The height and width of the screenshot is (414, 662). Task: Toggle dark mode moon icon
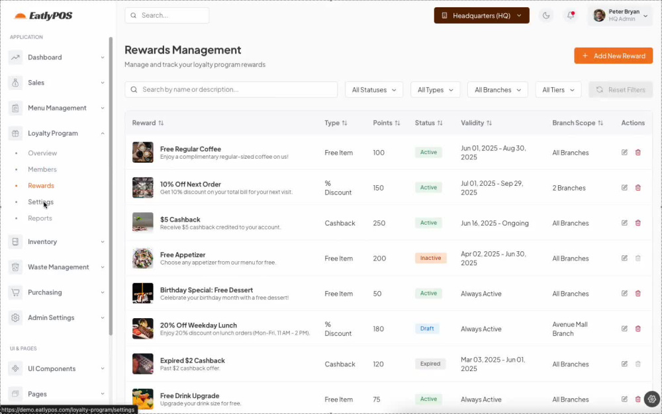pyautogui.click(x=546, y=16)
